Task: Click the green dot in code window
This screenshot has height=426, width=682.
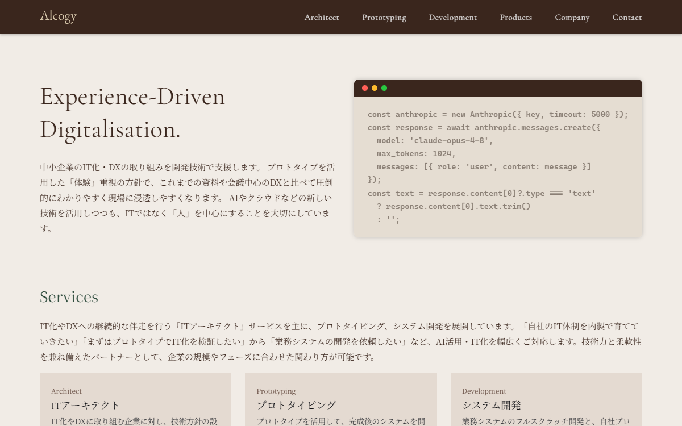Action: click(x=384, y=88)
